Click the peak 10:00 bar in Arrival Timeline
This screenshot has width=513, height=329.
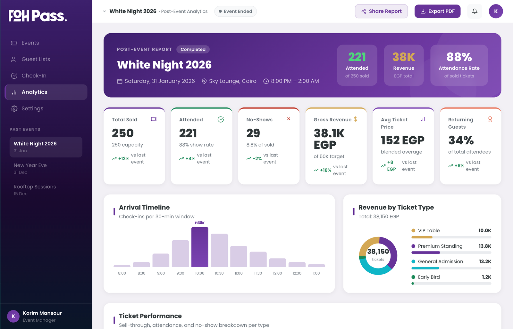(x=200, y=247)
